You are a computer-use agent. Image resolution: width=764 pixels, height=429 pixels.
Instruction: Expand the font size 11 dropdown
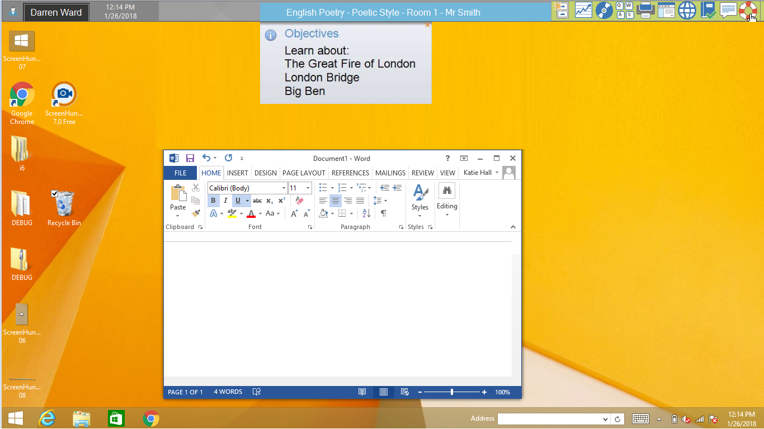click(308, 188)
